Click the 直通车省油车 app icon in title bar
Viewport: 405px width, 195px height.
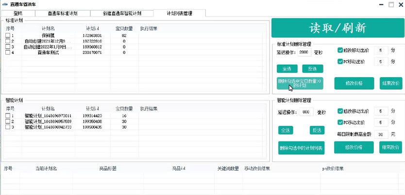[5, 4]
